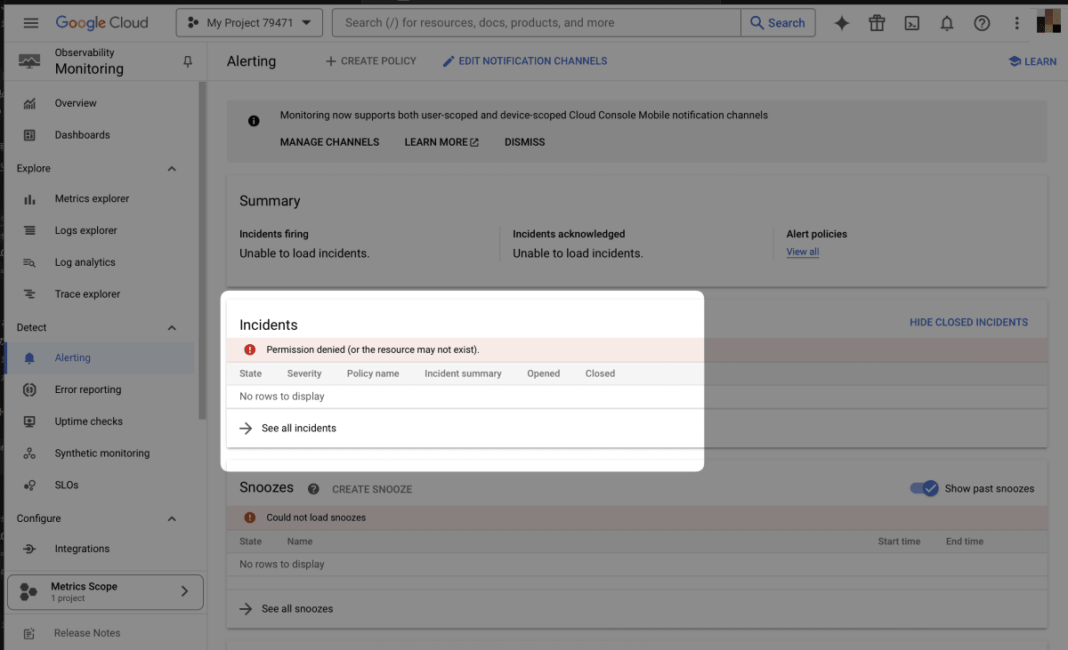Click the Integrations icon
Screen dimensions: 1068x650
[x=29, y=549]
